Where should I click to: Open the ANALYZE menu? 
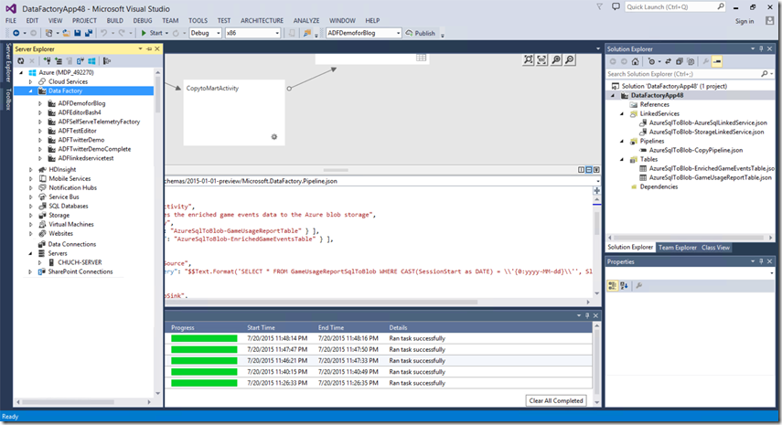click(306, 20)
